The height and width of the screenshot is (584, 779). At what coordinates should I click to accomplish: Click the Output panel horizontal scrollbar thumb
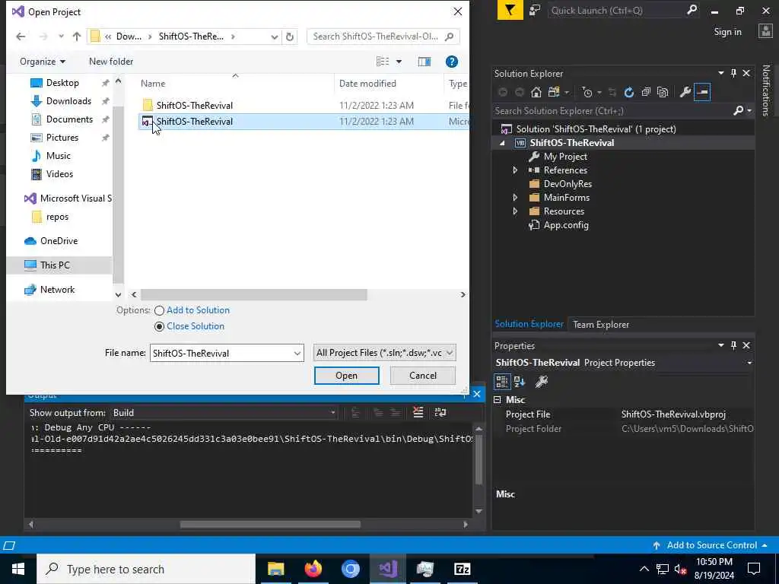pos(270,525)
